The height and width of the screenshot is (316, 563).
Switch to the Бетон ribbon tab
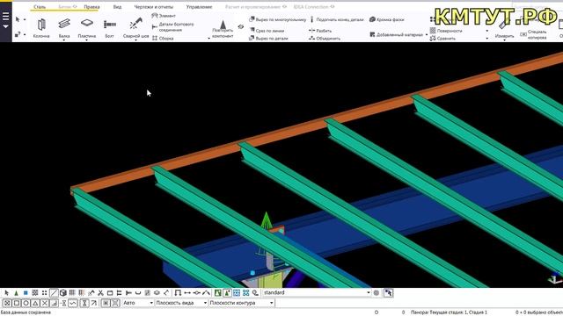[x=68, y=7]
